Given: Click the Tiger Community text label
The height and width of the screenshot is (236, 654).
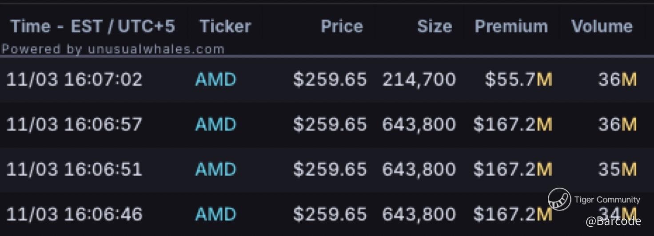Looking at the screenshot, I should point(607,200).
